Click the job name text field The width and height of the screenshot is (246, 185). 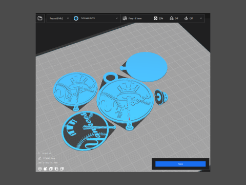click(49, 158)
